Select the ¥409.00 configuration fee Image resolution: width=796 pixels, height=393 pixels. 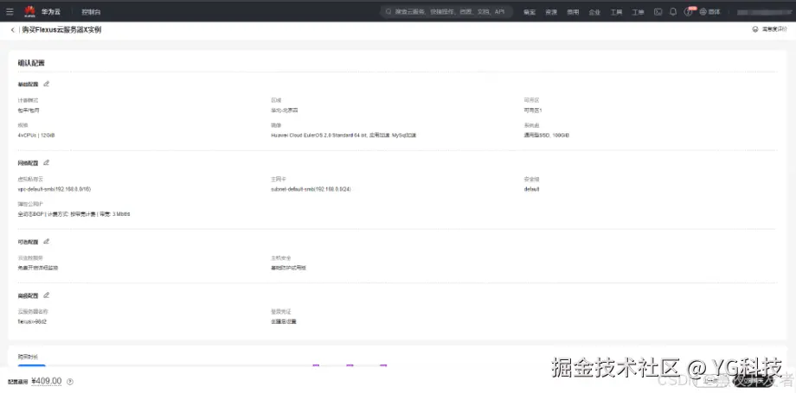pyautogui.click(x=46, y=381)
